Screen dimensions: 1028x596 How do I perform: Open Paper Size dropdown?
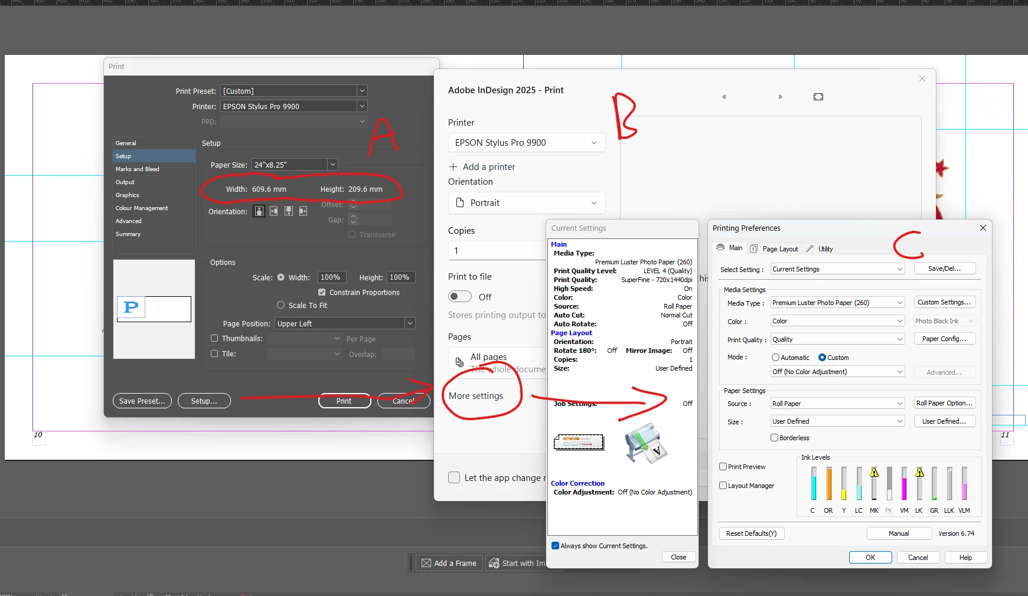point(295,165)
